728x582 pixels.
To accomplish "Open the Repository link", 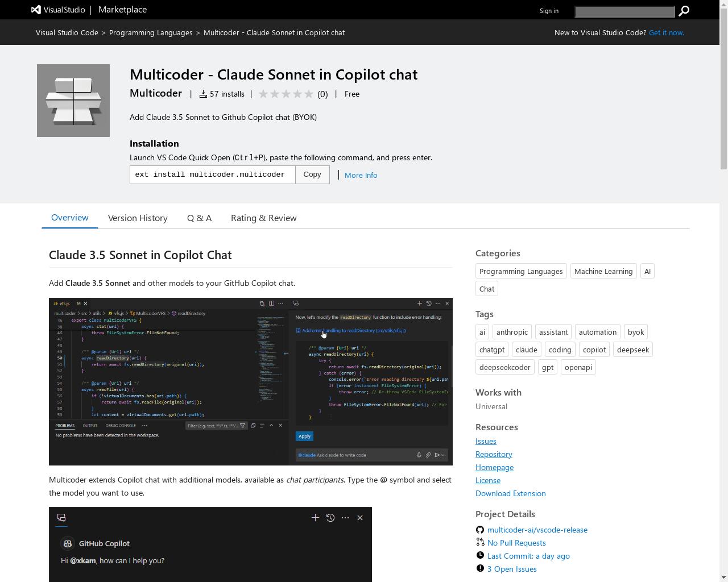I will [x=494, y=454].
